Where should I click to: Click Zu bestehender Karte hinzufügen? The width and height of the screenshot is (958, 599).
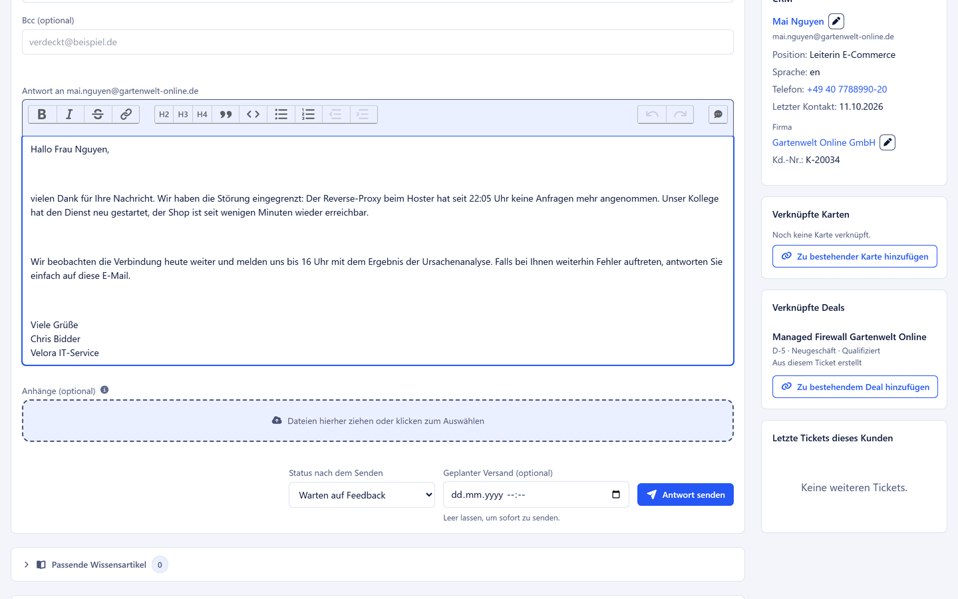(x=855, y=256)
